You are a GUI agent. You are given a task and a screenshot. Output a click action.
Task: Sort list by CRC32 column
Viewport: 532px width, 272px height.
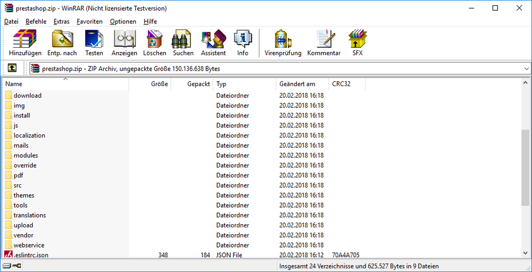pyautogui.click(x=347, y=84)
